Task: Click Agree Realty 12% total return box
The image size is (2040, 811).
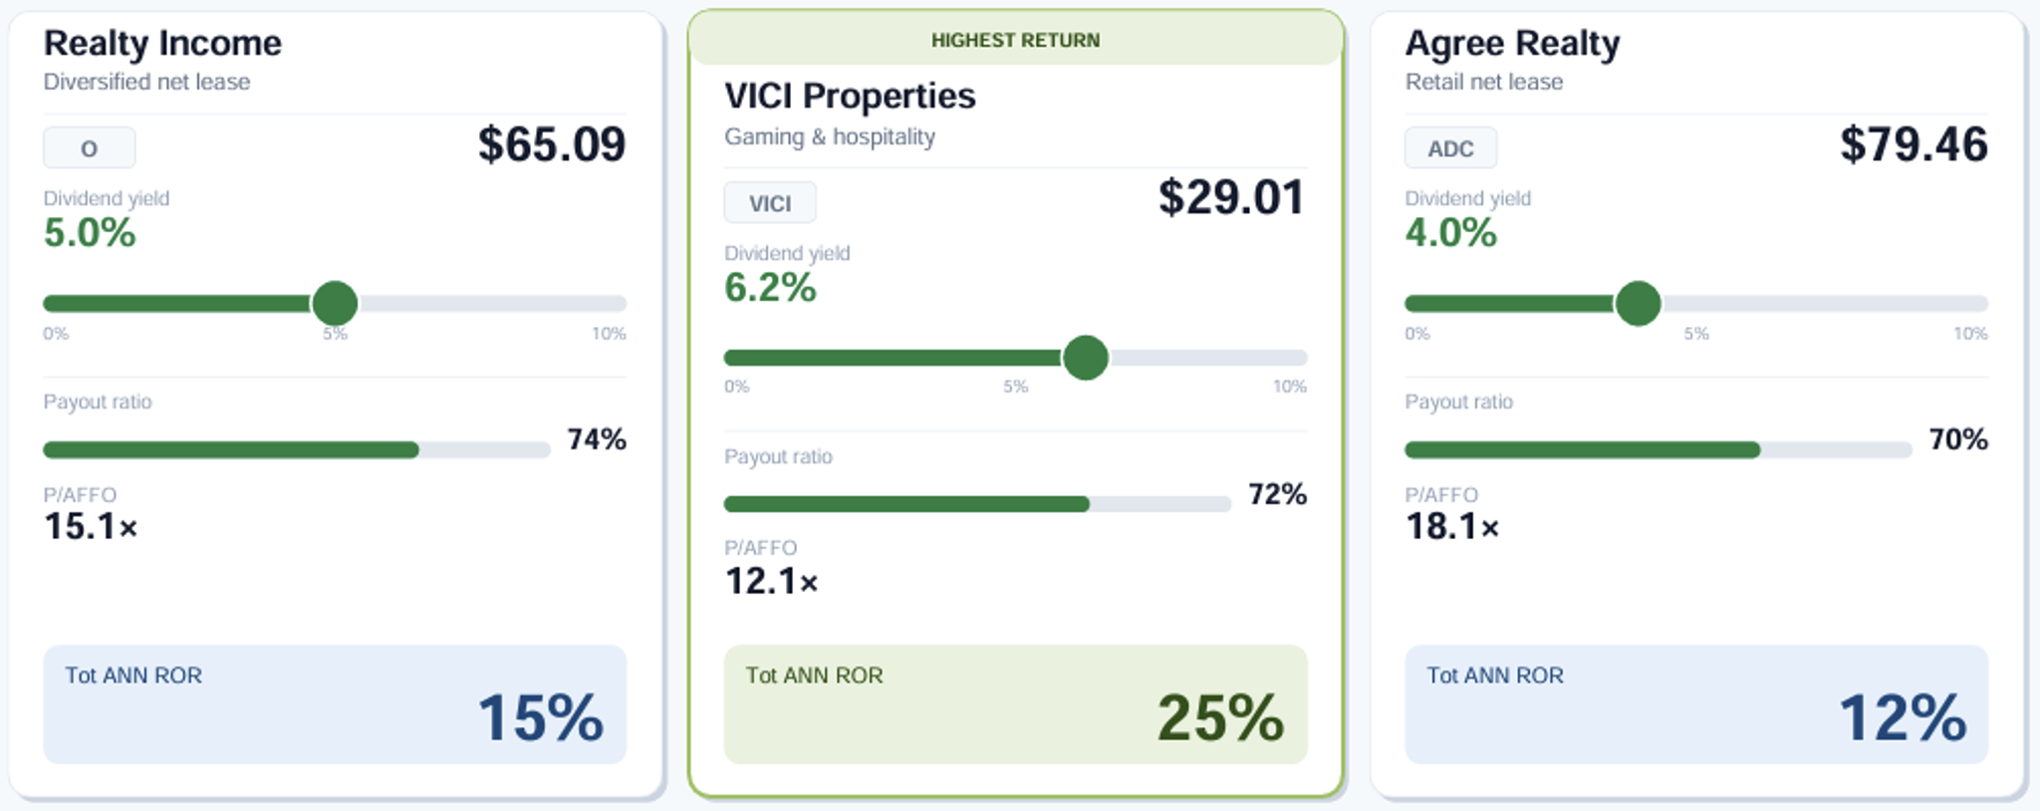Action: [1696, 704]
